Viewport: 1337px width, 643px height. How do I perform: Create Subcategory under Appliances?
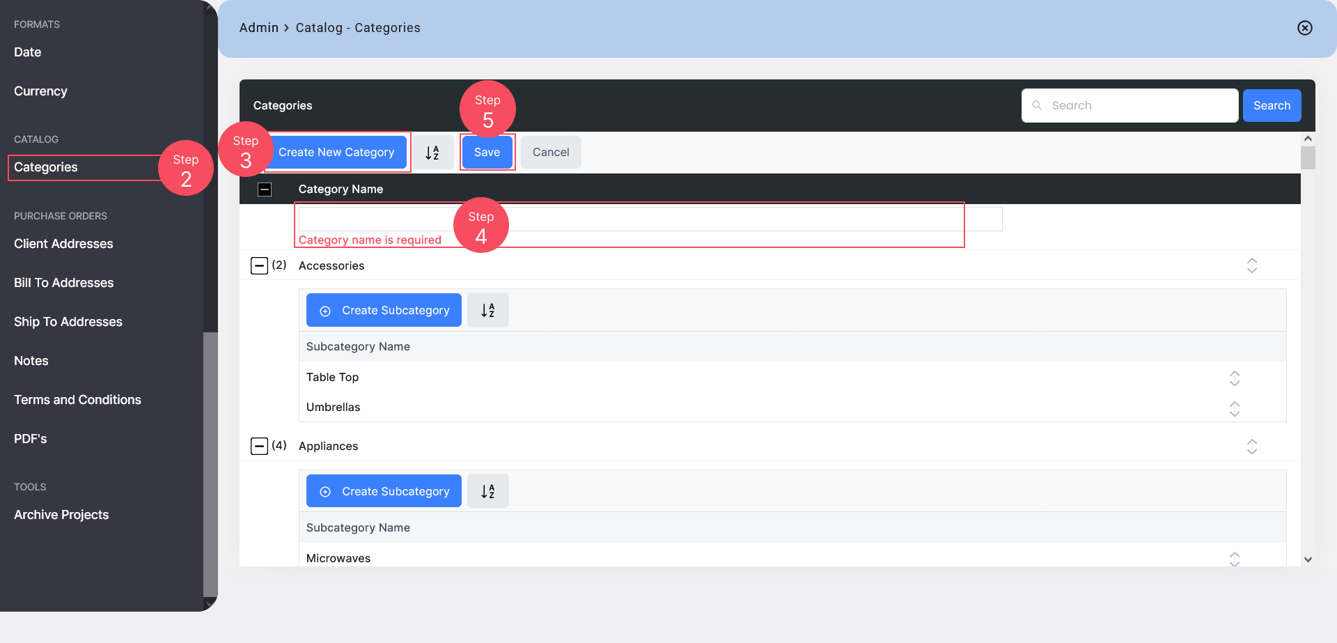tap(384, 492)
